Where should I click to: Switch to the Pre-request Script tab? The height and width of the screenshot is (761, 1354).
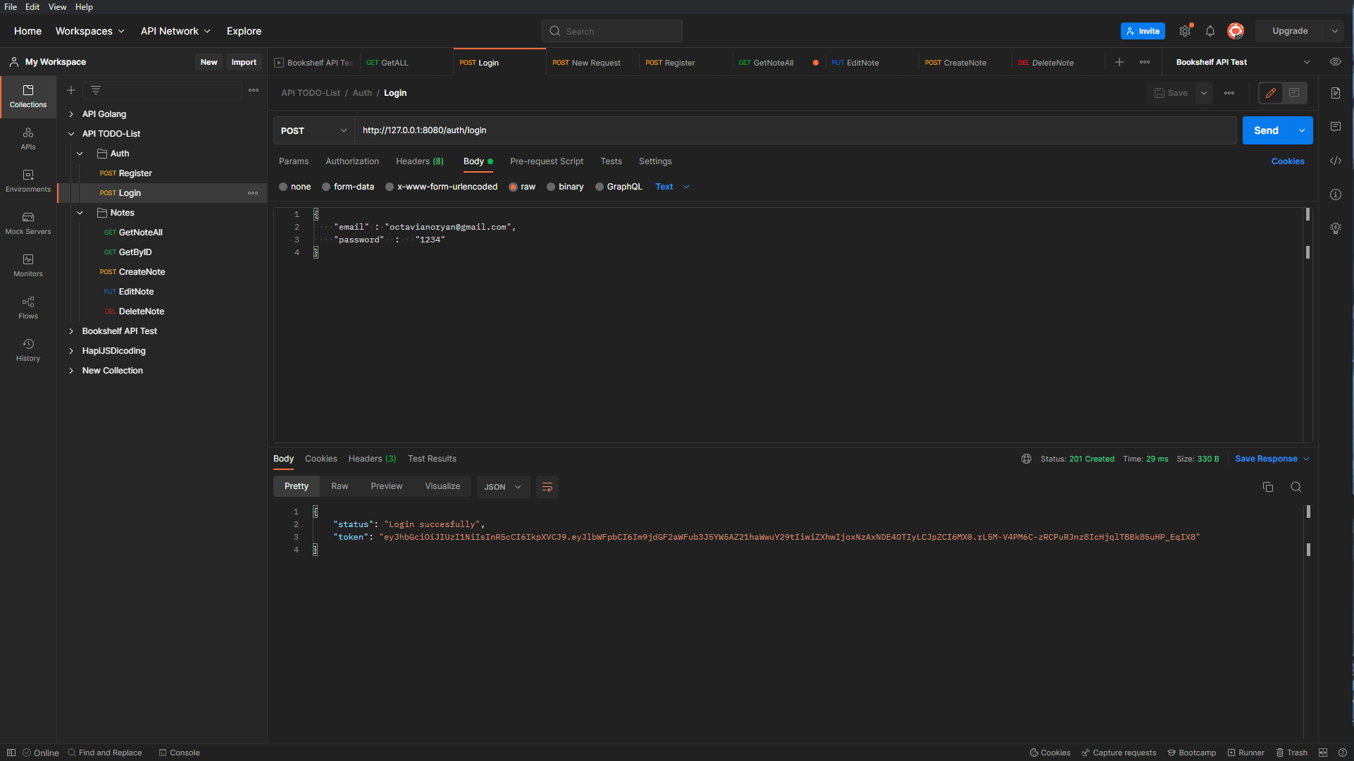click(546, 161)
